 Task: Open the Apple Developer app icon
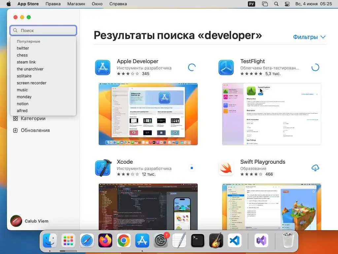(103, 67)
